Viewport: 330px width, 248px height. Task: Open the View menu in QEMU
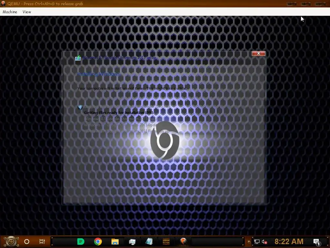click(x=27, y=12)
